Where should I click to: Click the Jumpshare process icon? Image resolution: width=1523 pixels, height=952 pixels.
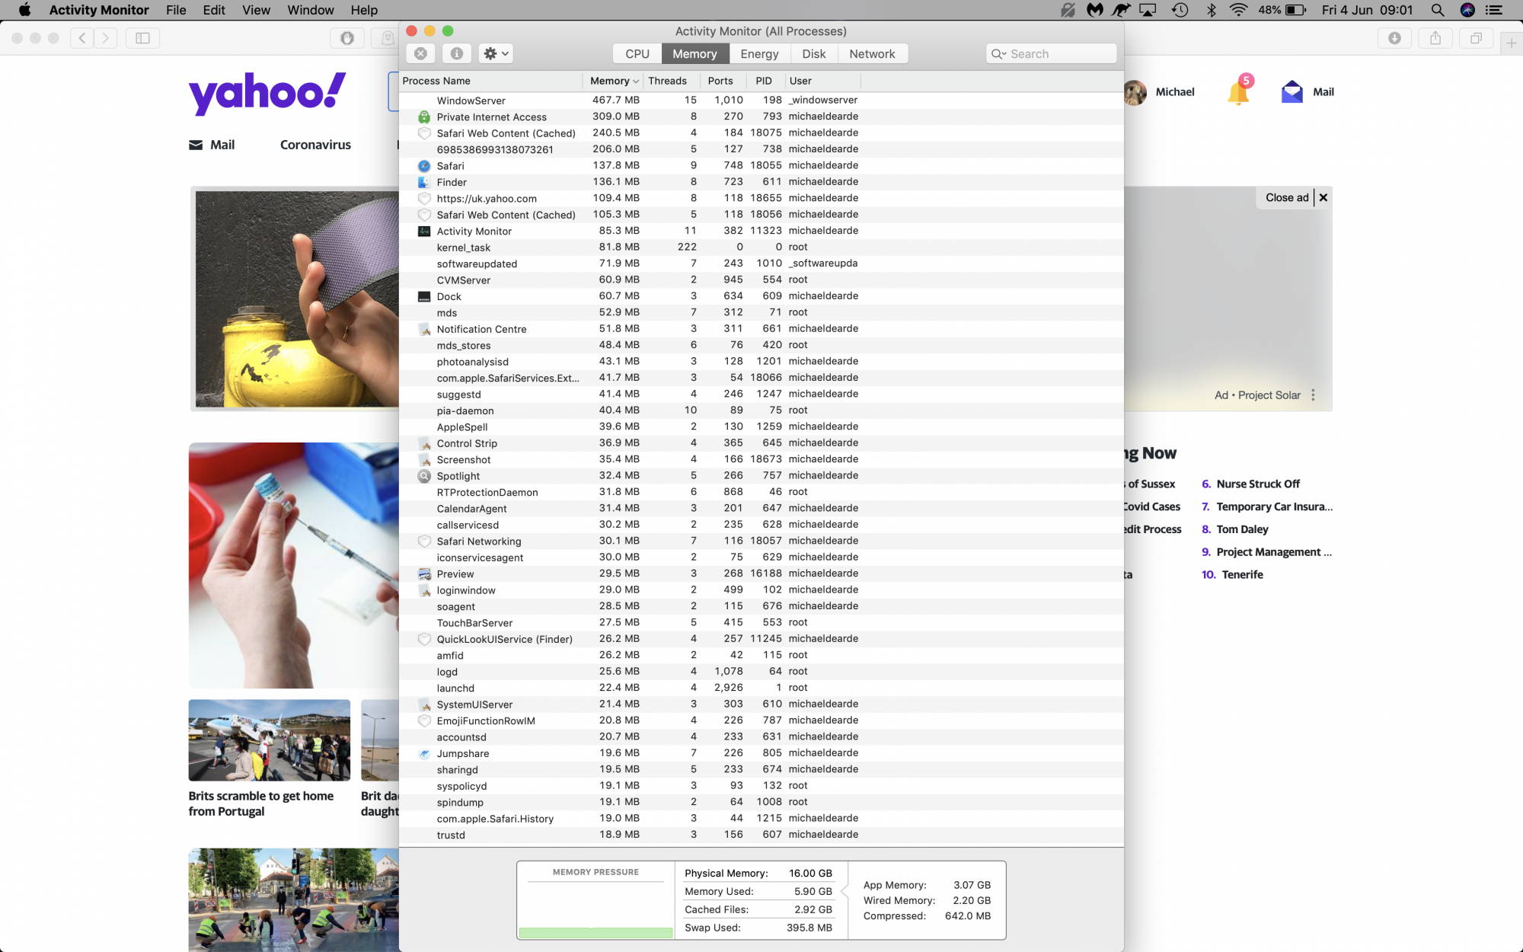coord(424,753)
